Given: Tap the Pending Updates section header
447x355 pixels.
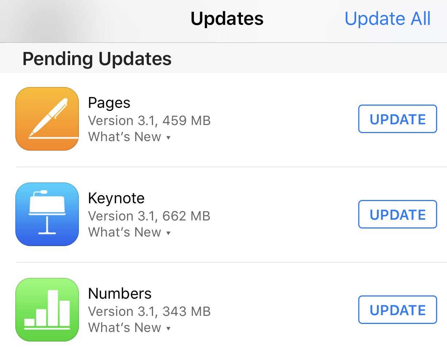Looking at the screenshot, I should (x=97, y=58).
